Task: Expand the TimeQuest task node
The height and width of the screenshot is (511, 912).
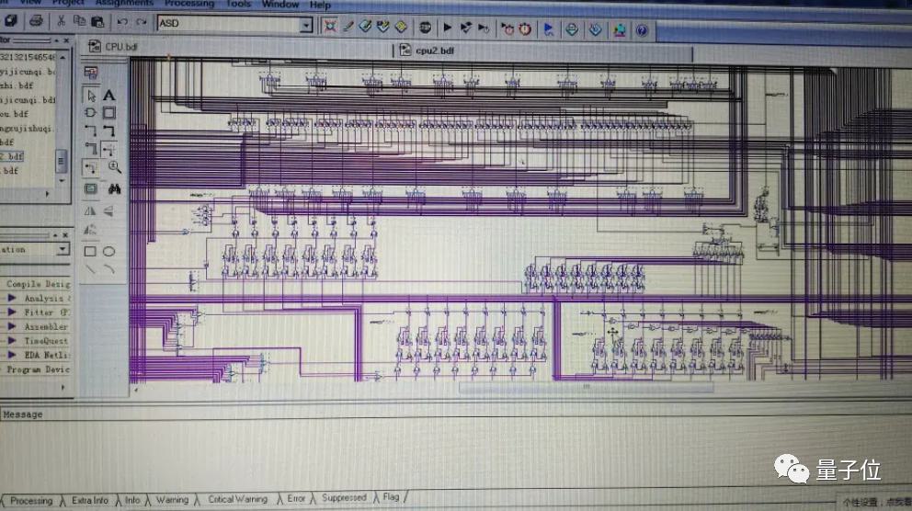Action: (12, 341)
